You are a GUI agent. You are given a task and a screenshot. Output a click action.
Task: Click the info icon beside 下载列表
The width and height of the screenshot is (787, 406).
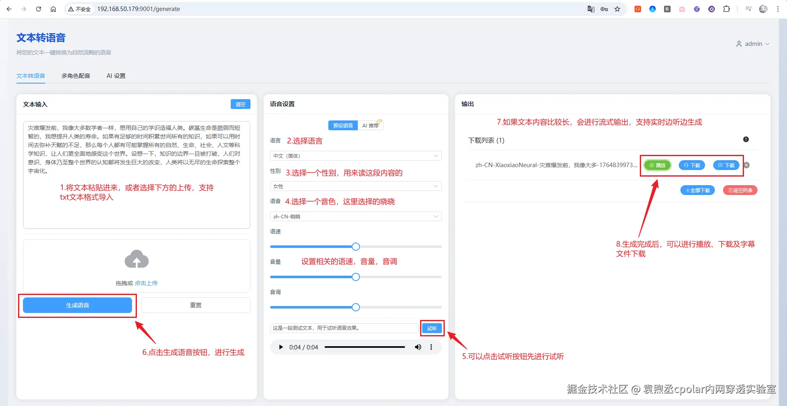(746, 139)
